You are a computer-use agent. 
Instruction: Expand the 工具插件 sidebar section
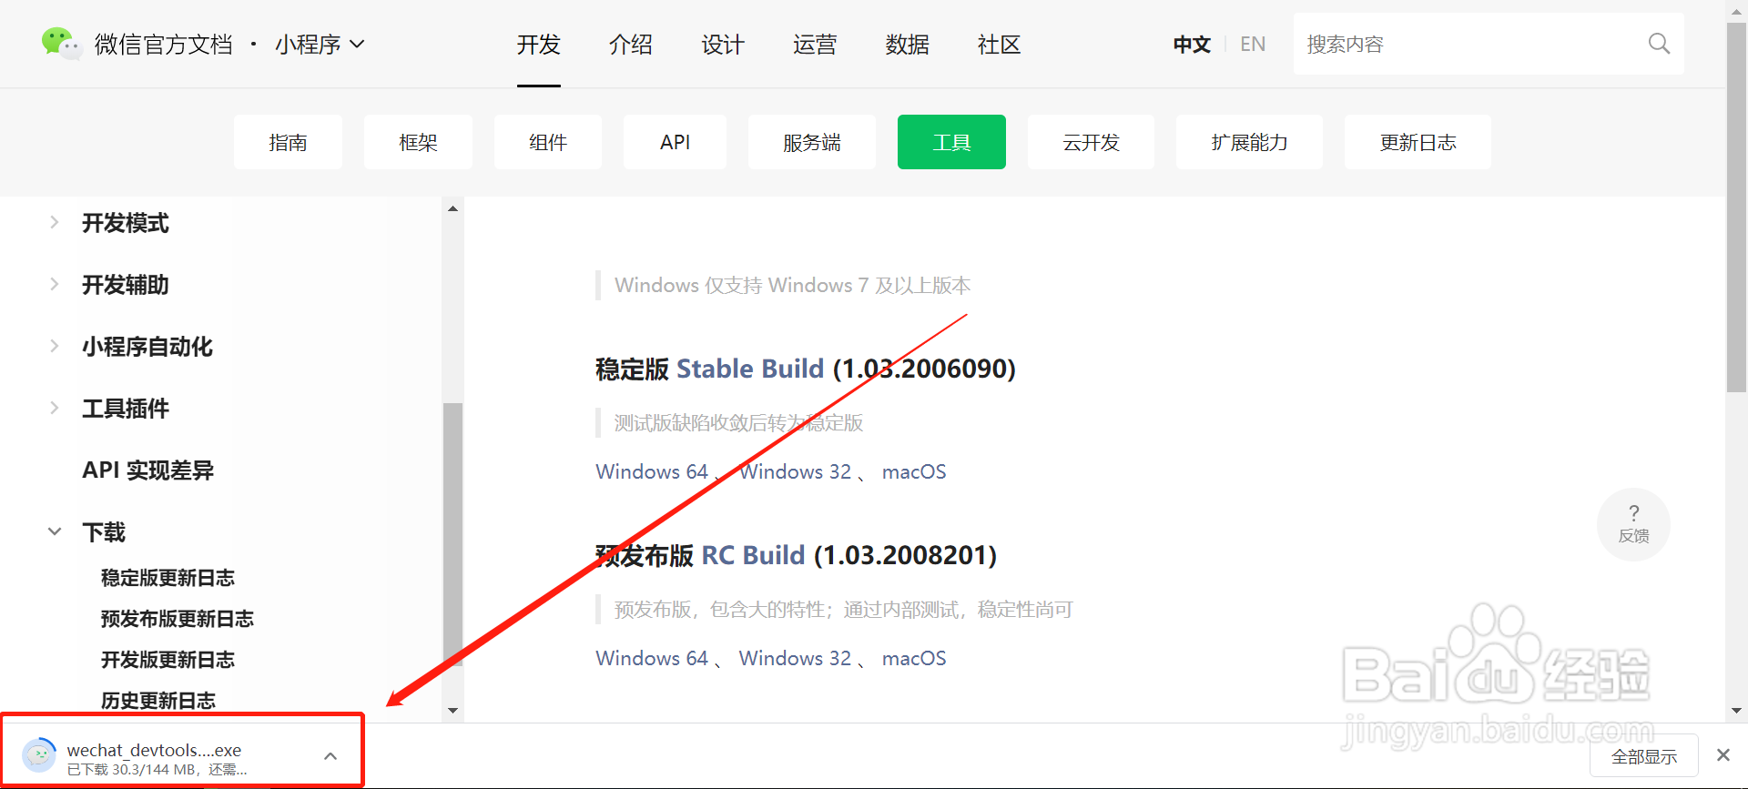tap(55, 408)
